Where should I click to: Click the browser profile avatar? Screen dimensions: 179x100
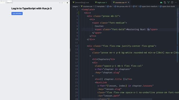click(x=67, y=3)
